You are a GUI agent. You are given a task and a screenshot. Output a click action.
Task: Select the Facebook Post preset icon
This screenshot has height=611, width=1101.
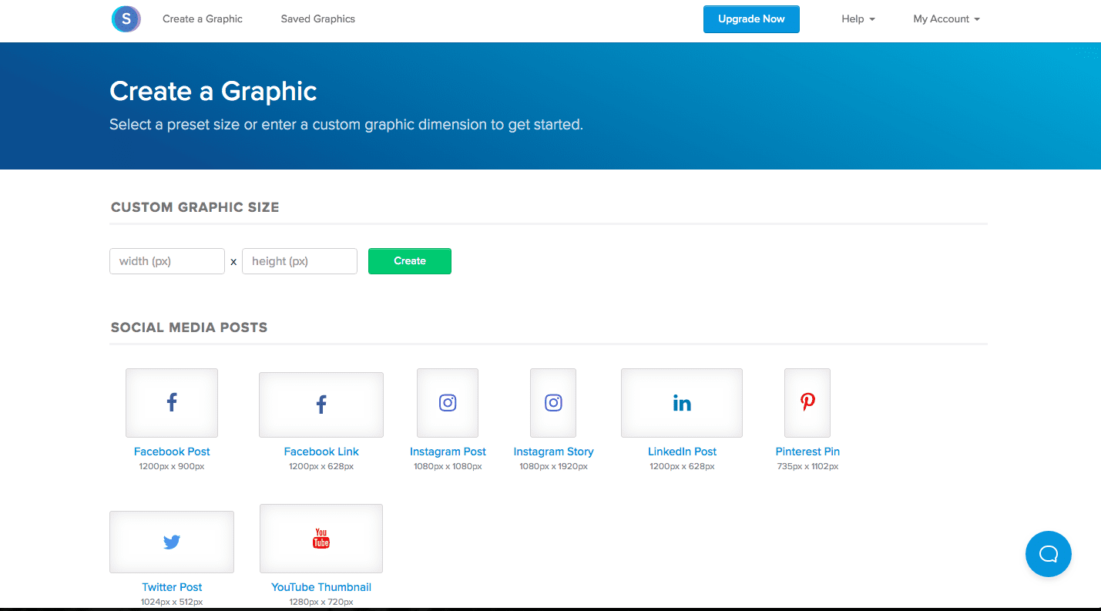172,402
